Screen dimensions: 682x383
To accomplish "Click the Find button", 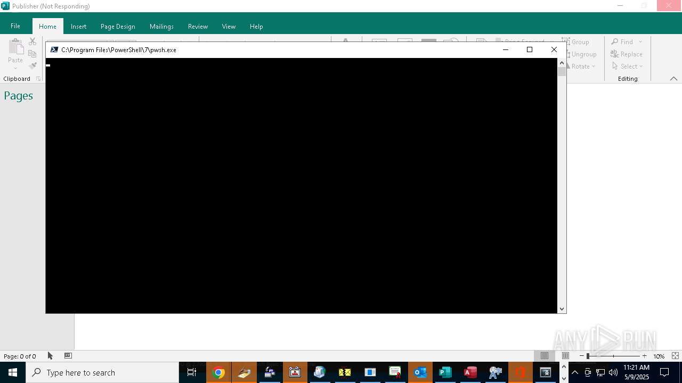I will pyautogui.click(x=622, y=42).
